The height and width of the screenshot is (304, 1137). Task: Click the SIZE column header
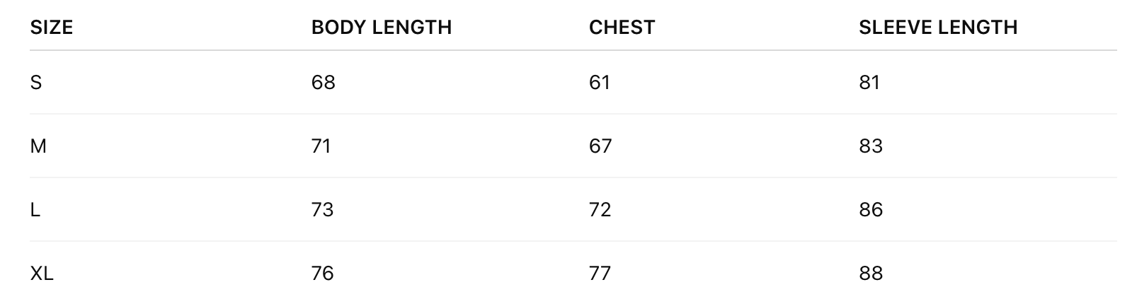pyautogui.click(x=52, y=28)
